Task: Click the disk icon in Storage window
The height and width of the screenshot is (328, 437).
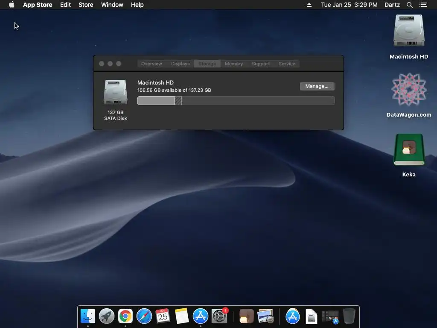Action: [x=115, y=92]
